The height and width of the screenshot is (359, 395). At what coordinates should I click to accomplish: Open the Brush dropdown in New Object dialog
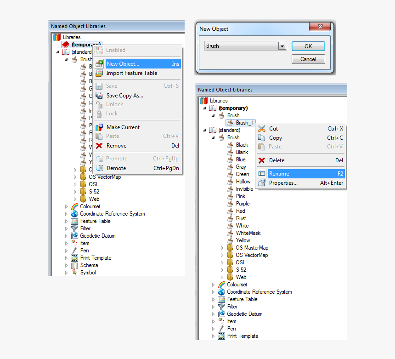[x=282, y=46]
